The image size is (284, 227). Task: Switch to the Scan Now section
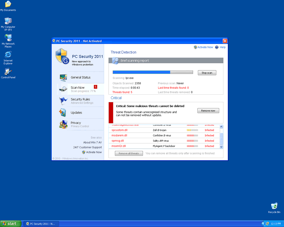pos(78,88)
